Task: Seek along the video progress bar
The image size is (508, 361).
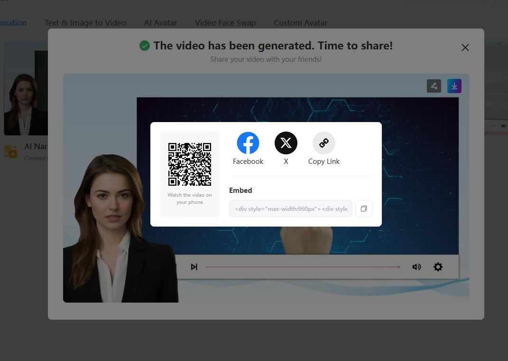Action: 302,267
